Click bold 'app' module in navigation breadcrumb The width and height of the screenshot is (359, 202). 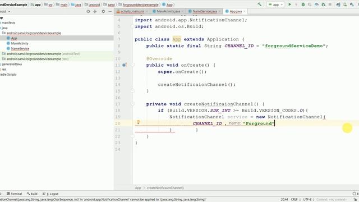point(38,4)
